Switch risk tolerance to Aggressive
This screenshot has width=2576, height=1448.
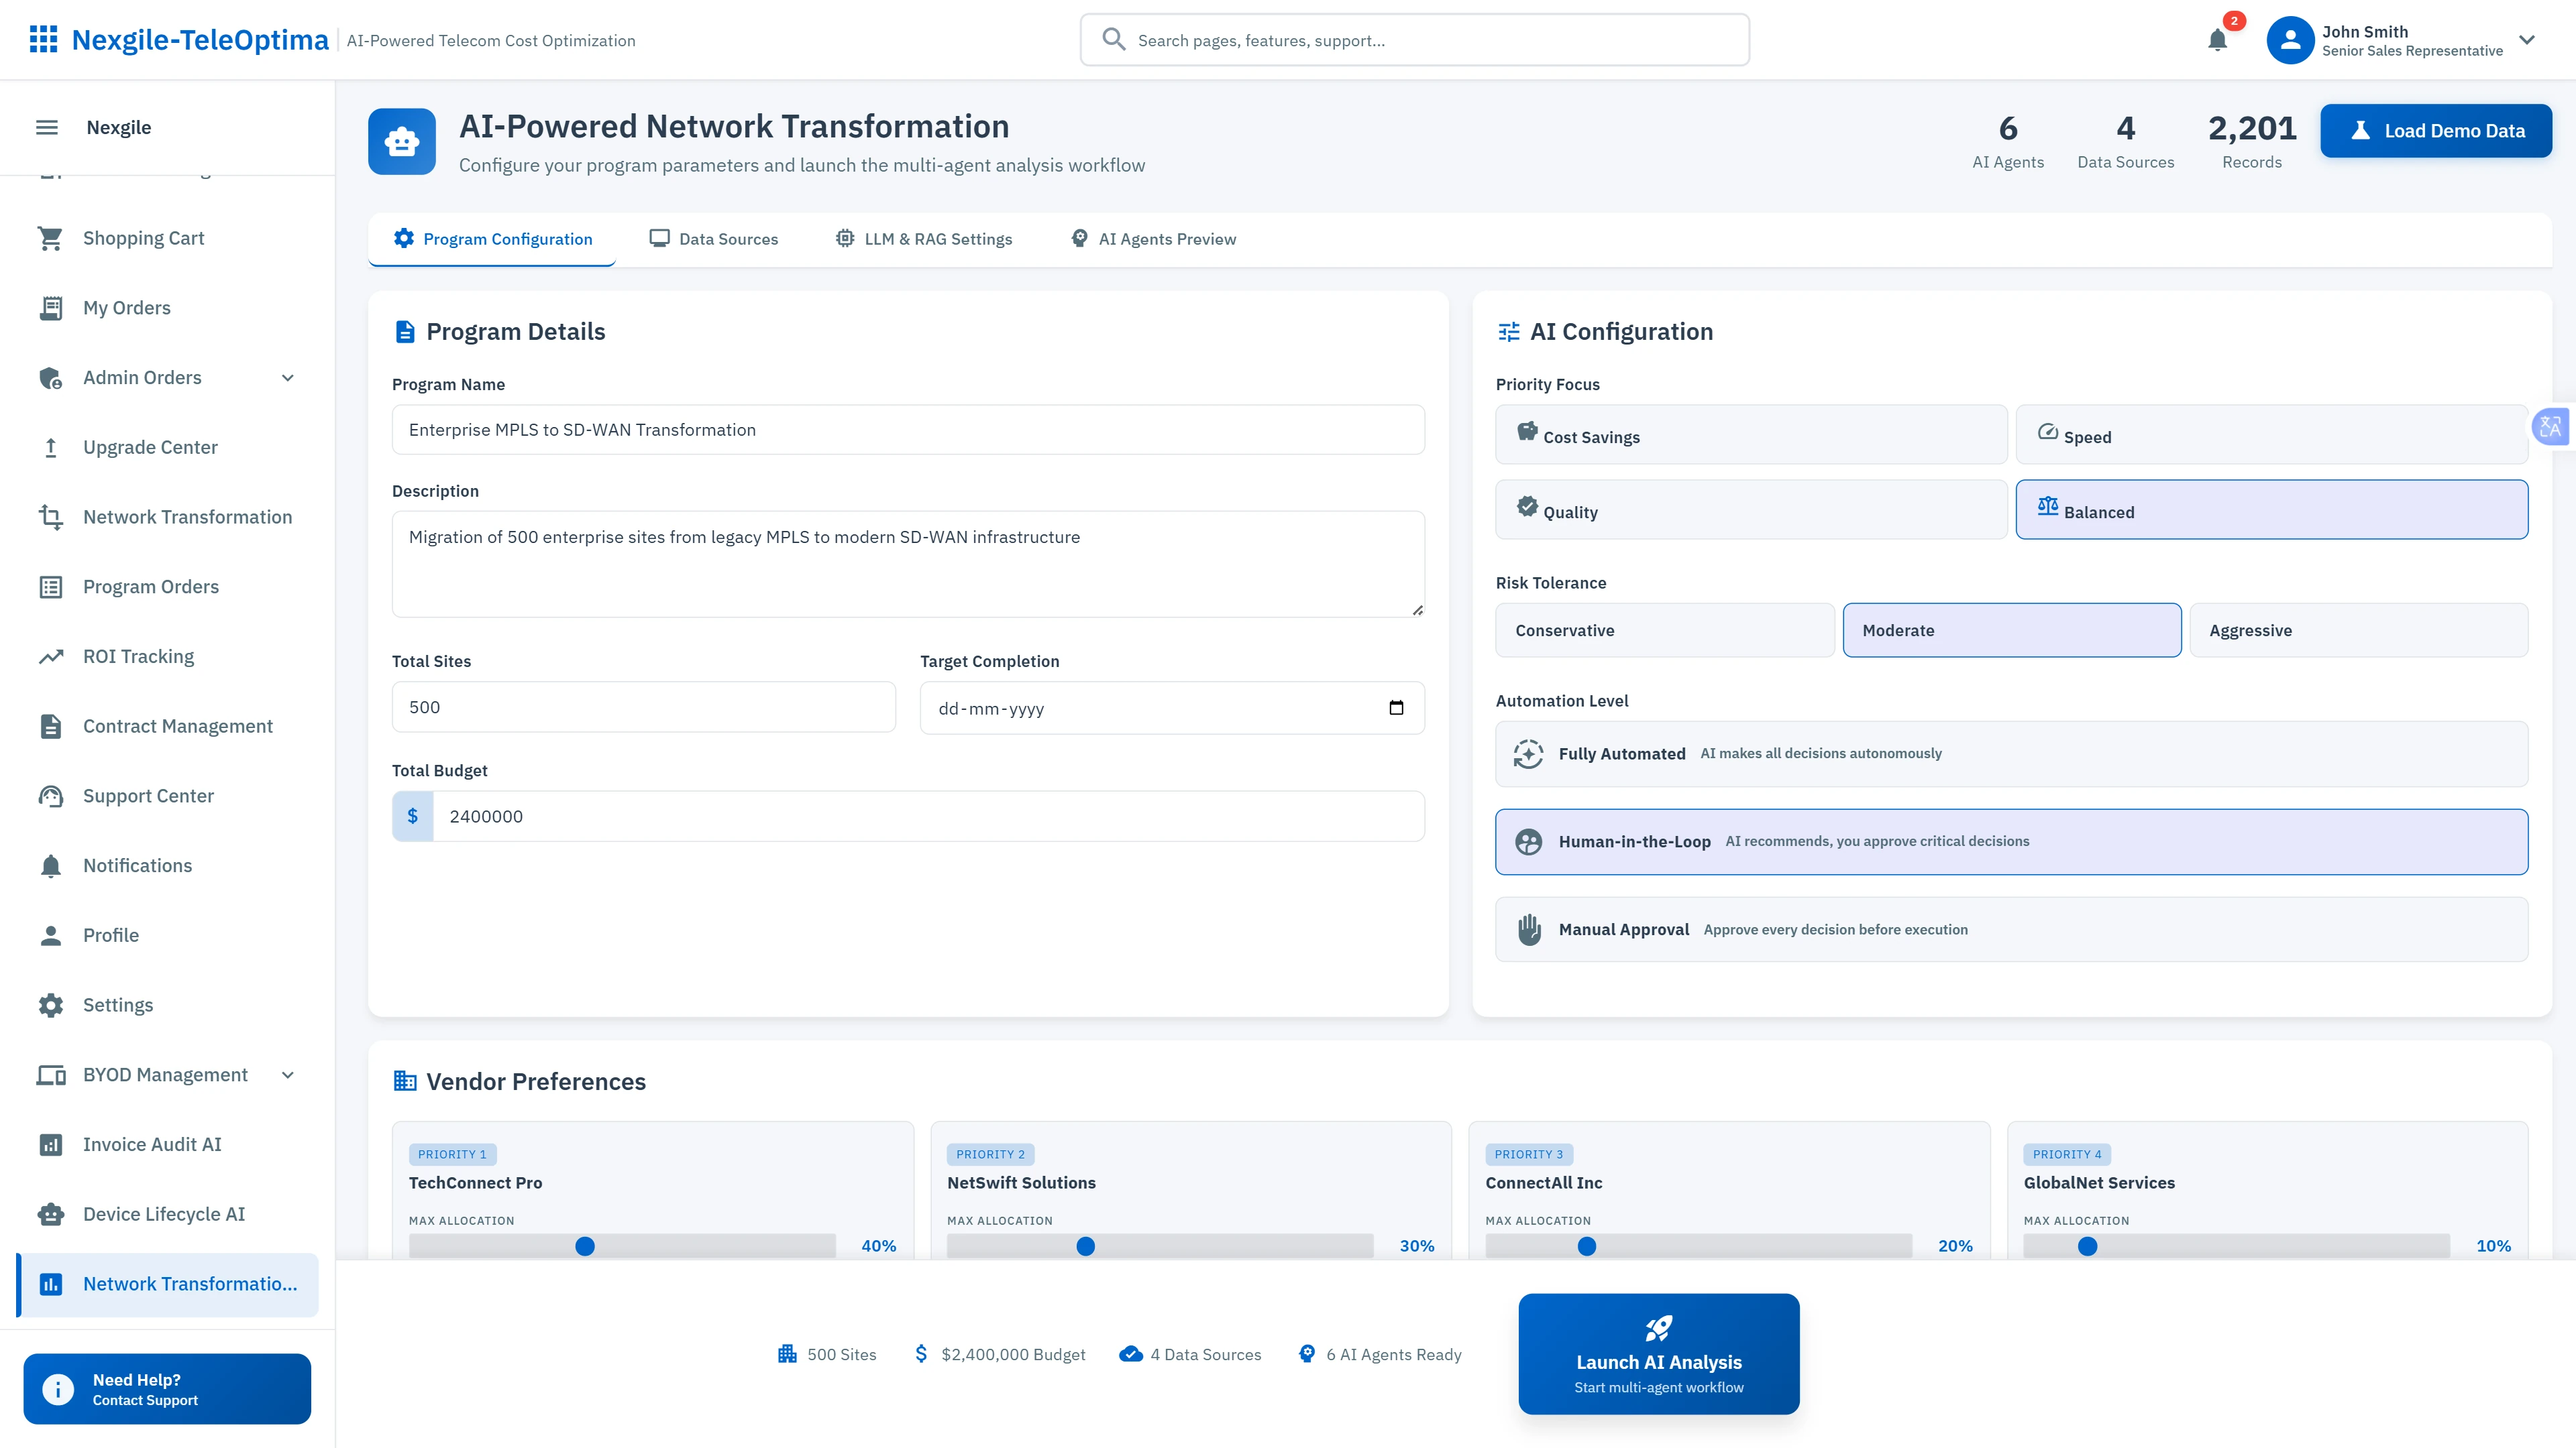click(2359, 629)
